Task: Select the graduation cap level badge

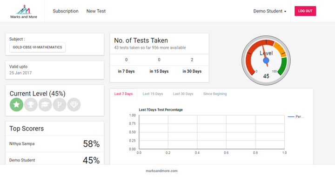Action: pyautogui.click(x=45, y=104)
